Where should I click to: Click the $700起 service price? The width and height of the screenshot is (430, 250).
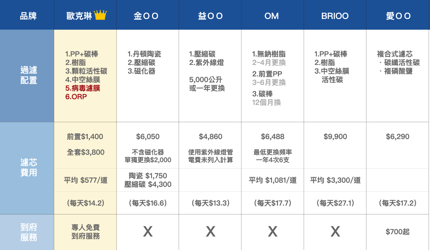tap(398, 232)
